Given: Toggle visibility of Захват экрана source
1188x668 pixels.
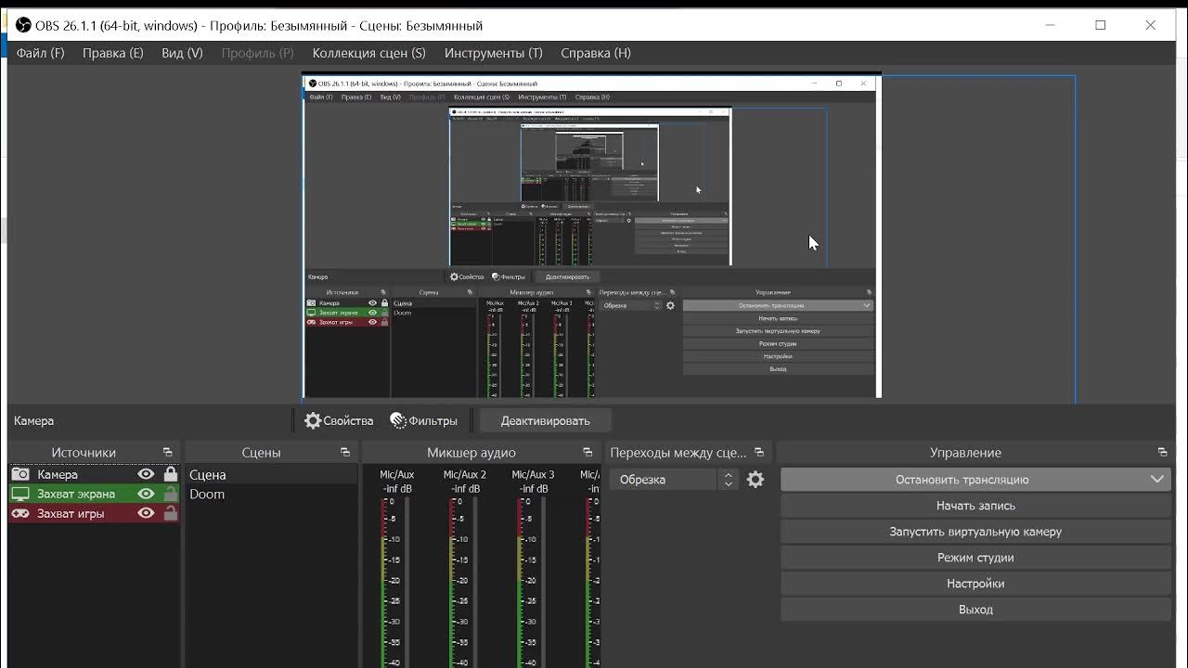Looking at the screenshot, I should point(146,494).
